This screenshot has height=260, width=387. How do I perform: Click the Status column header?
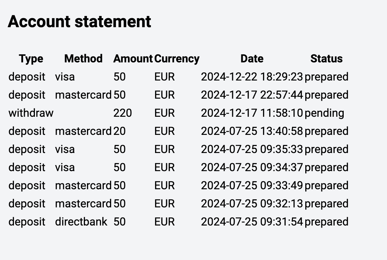(326, 59)
